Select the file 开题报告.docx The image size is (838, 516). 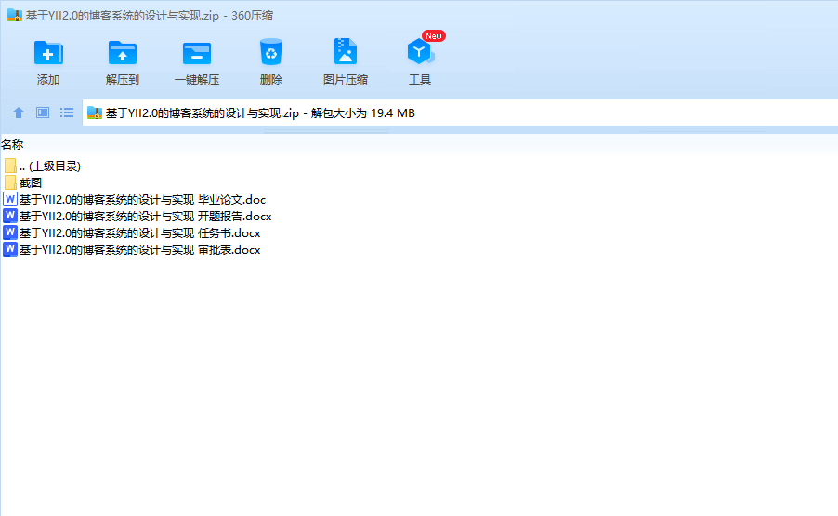tap(137, 216)
